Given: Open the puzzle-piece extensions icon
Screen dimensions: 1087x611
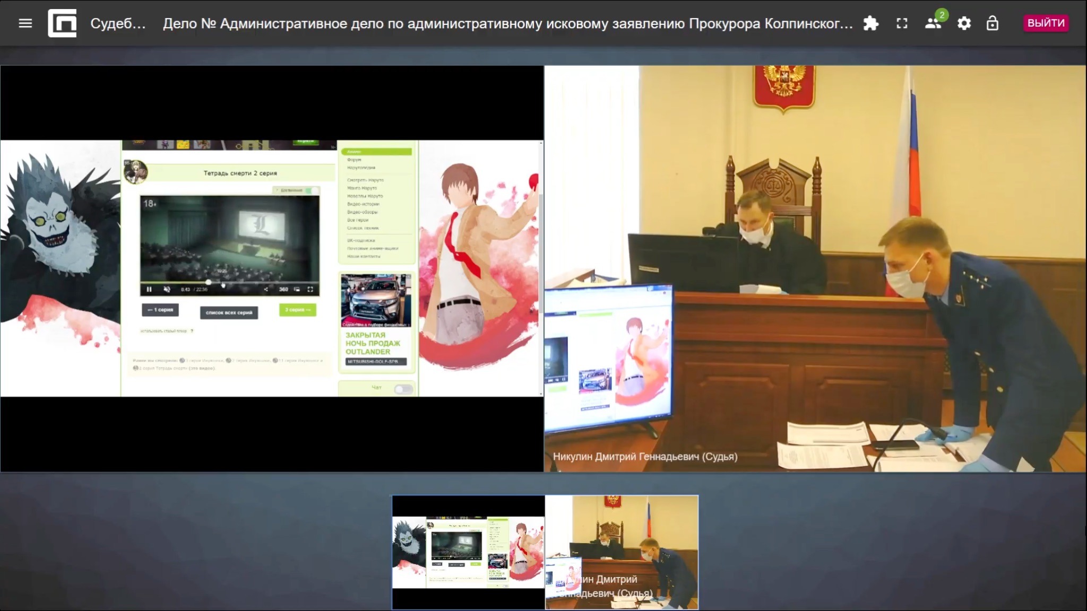Looking at the screenshot, I should coord(870,23).
